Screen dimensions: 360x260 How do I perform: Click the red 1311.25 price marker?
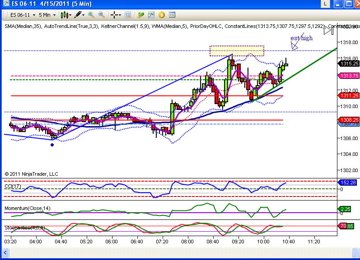click(x=349, y=96)
